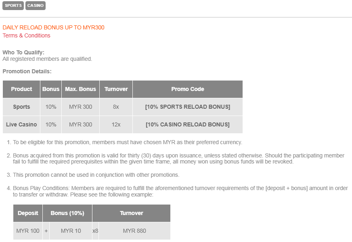The width and height of the screenshot is (352, 242).
Task: Click the Sports product row cell
Action: pos(22,107)
